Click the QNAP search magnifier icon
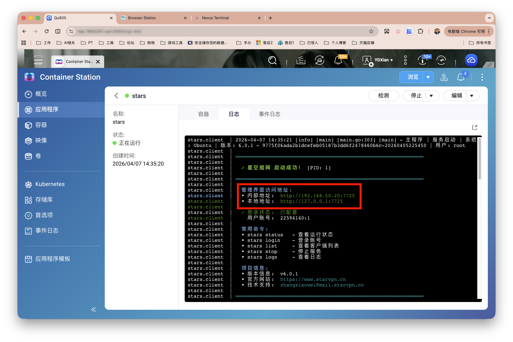Screen dimensions: 513x342 coord(272,60)
